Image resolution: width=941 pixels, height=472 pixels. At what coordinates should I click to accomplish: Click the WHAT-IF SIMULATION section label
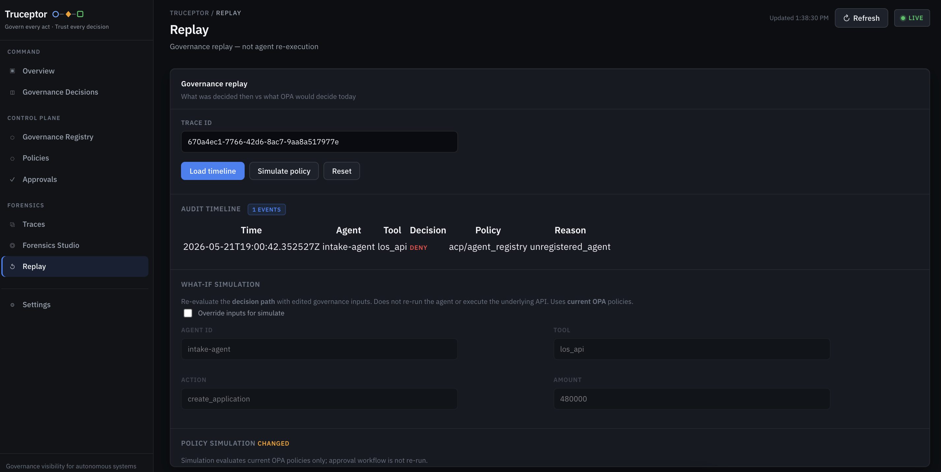[221, 284]
